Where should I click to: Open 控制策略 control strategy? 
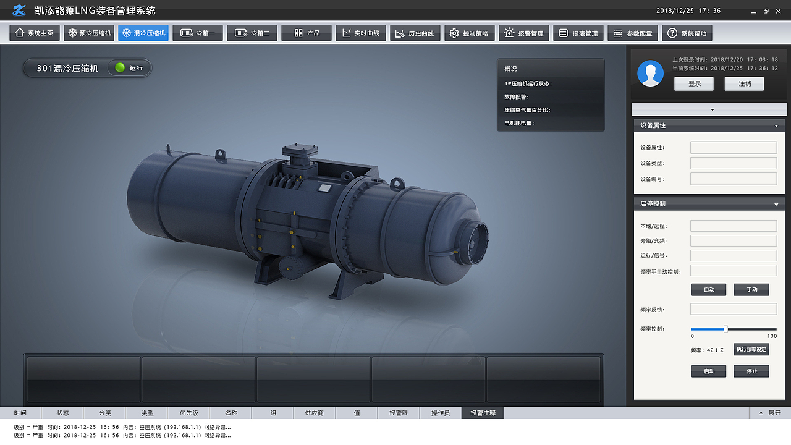pyautogui.click(x=470, y=33)
